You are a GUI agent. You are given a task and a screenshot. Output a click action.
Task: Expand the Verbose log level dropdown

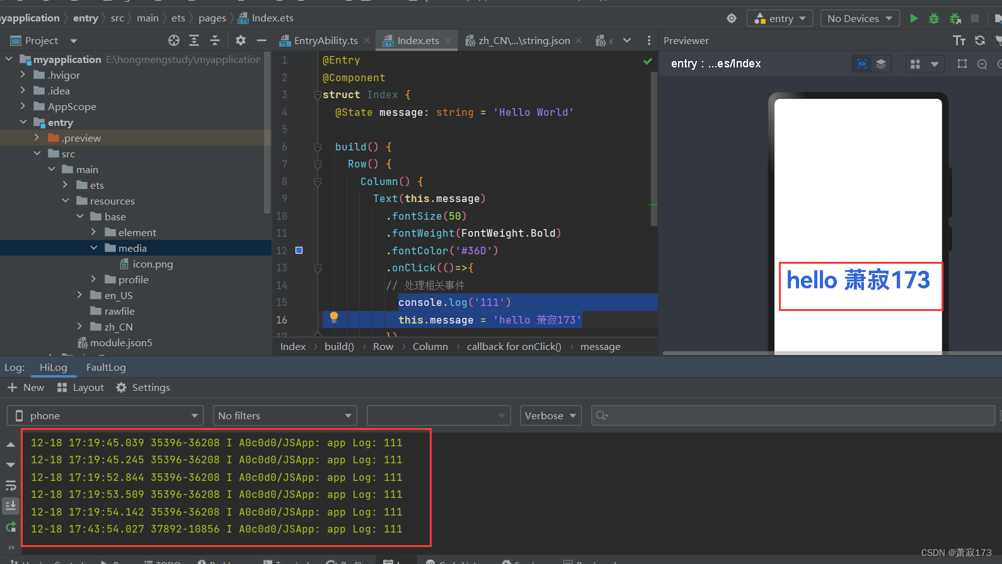click(551, 415)
